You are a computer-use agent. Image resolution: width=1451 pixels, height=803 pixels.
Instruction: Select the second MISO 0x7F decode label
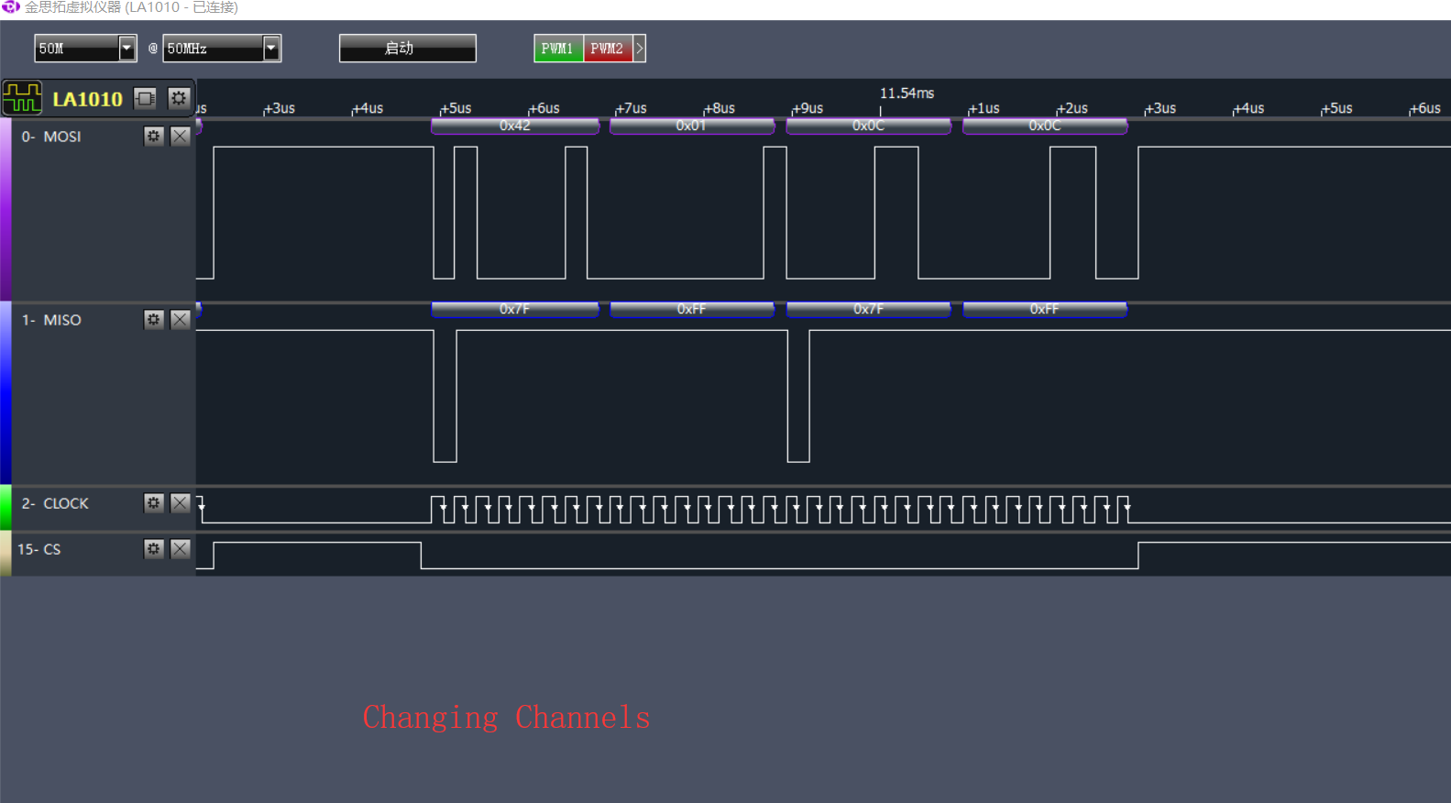pyautogui.click(x=869, y=309)
